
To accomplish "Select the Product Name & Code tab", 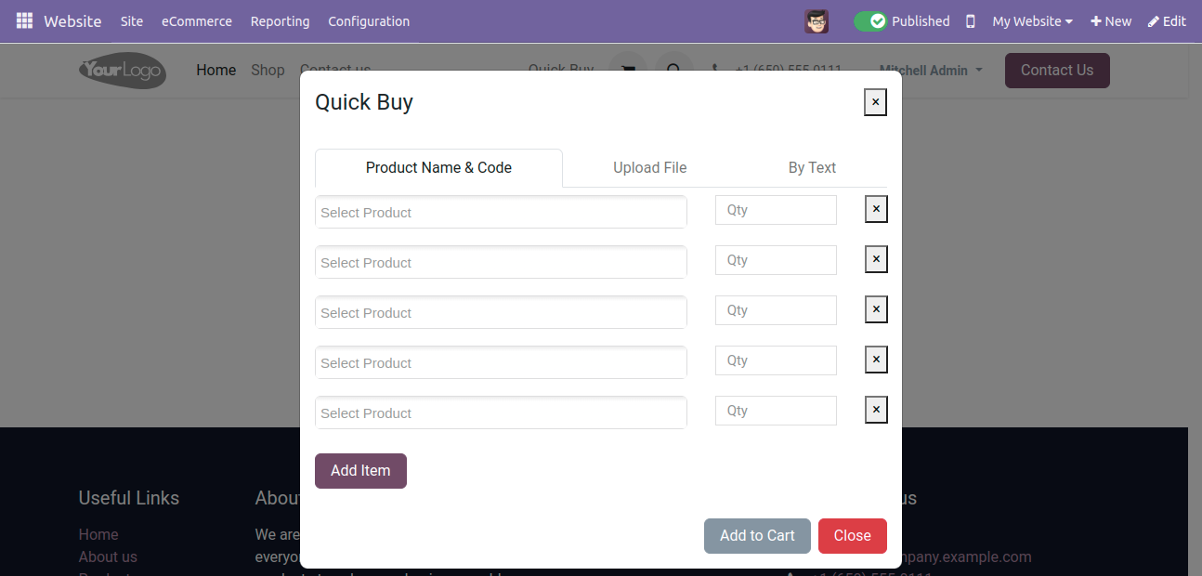I will [438, 168].
